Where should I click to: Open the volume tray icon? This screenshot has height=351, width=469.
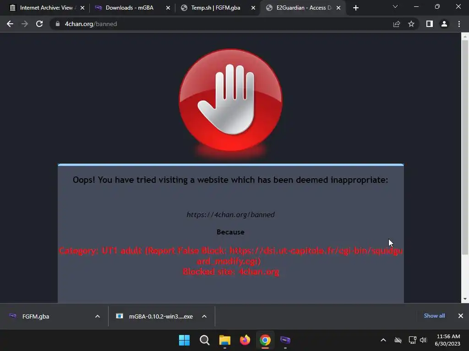coord(423,340)
